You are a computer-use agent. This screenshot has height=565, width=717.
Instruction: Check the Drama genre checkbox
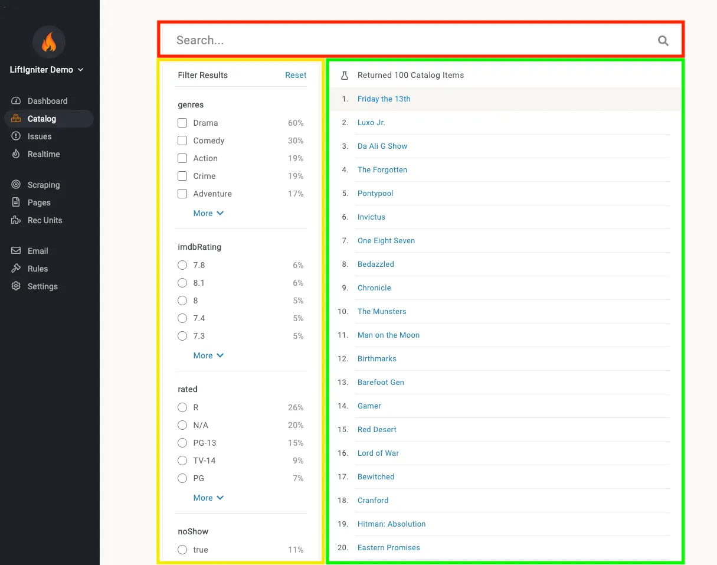pos(182,123)
